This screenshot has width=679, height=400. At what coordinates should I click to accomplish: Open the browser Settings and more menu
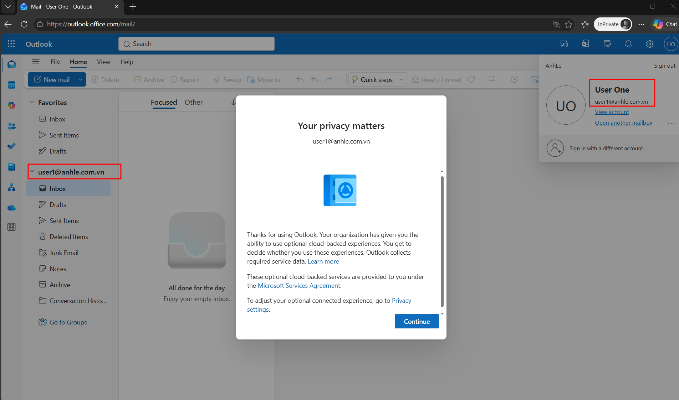[x=641, y=24]
